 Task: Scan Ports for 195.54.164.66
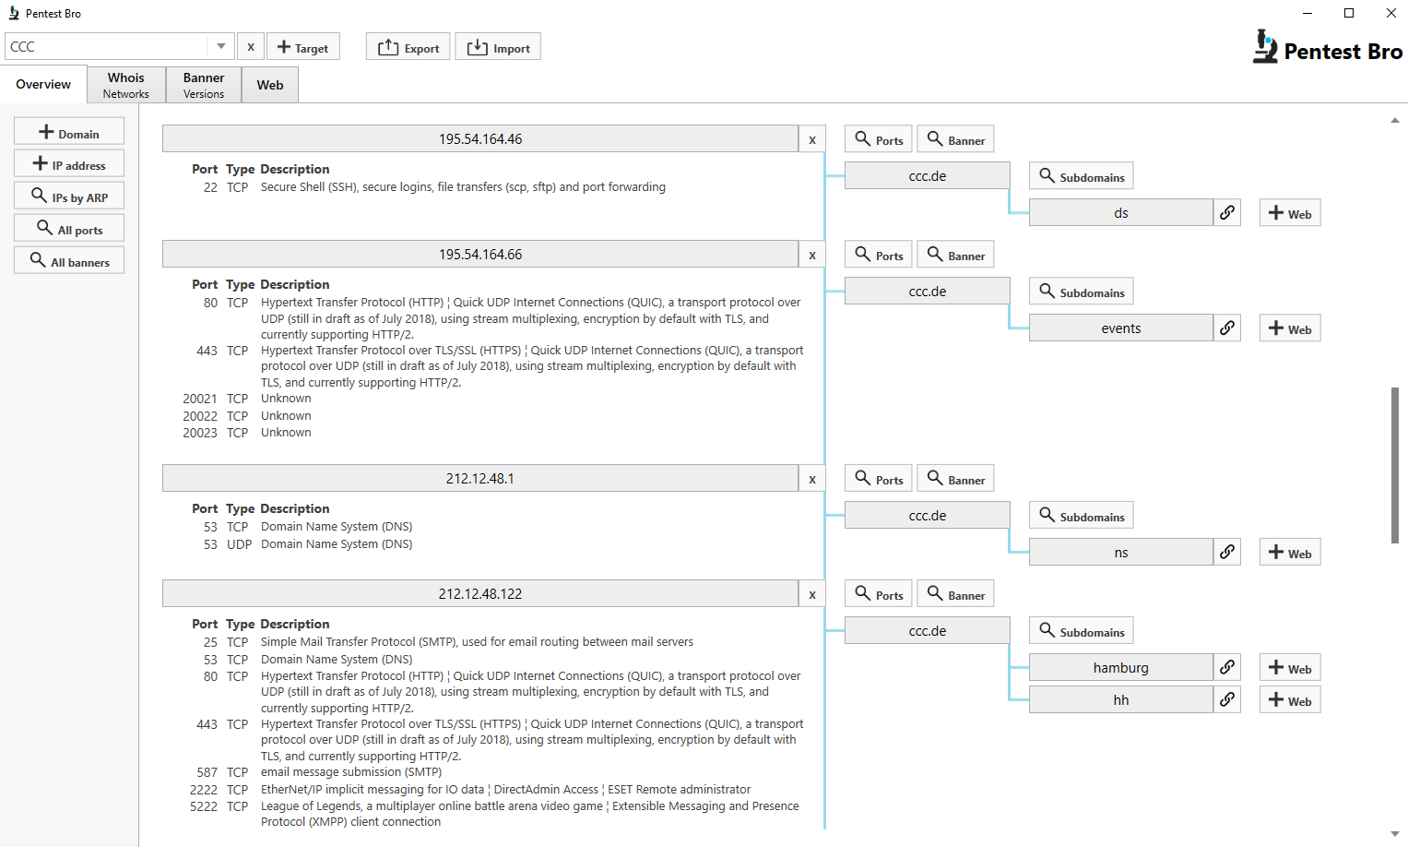point(879,255)
